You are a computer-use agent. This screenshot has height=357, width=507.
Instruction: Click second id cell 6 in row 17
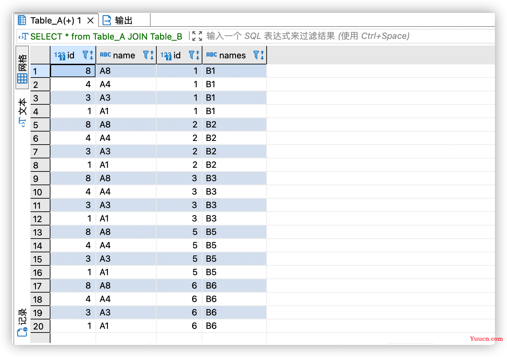coord(179,286)
